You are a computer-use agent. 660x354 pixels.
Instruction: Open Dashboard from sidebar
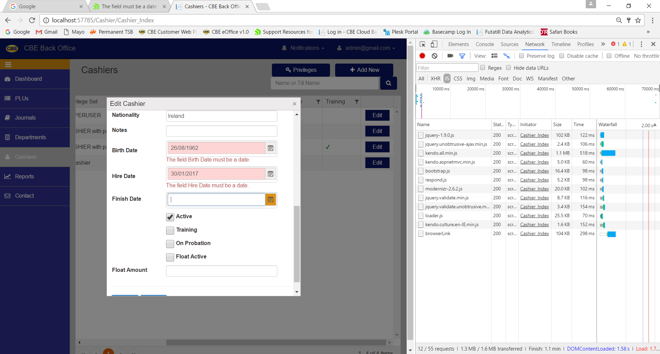tap(35, 79)
